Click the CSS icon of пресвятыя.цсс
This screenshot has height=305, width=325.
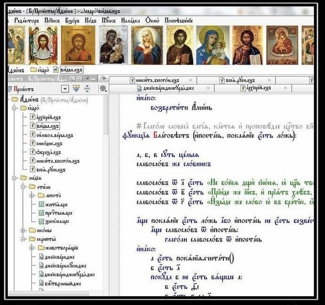41,213
